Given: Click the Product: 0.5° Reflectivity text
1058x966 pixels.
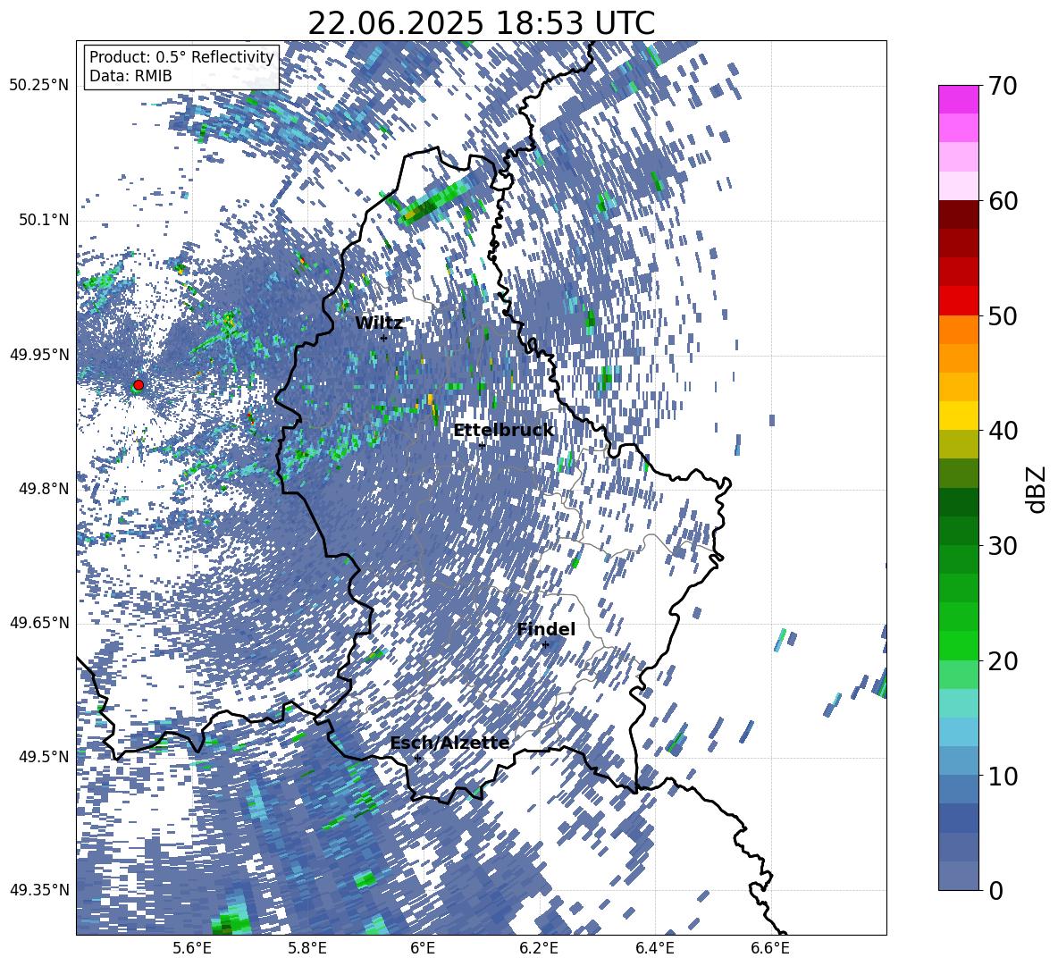Looking at the screenshot, I should [181, 57].
